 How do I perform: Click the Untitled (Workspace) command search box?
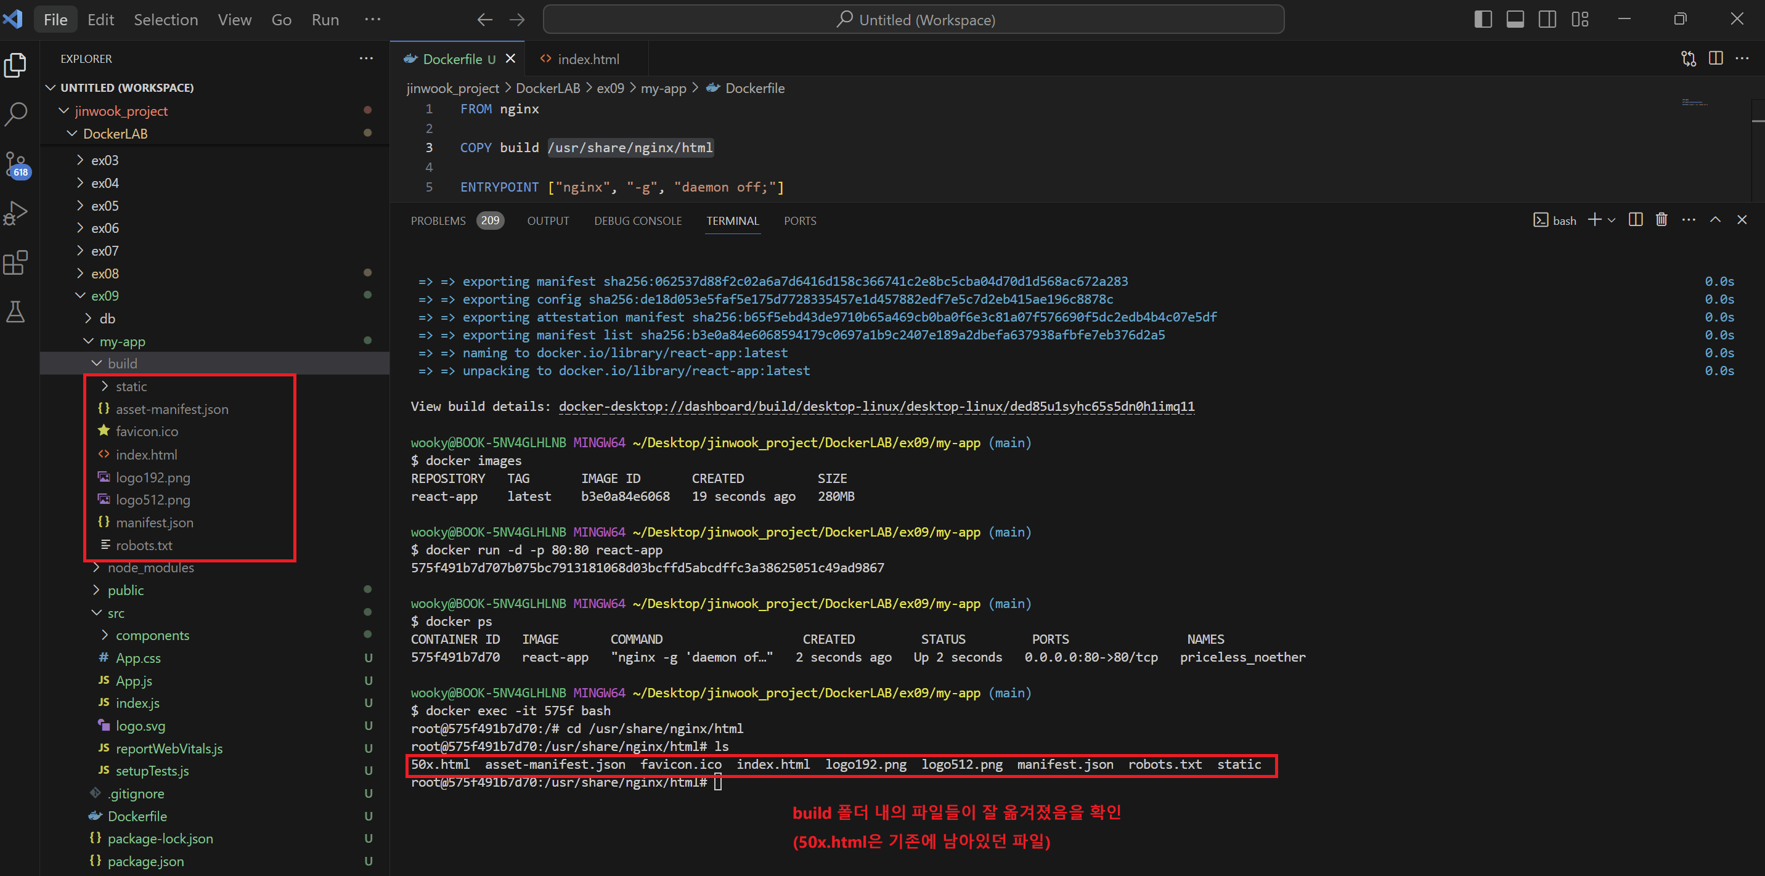[913, 20]
